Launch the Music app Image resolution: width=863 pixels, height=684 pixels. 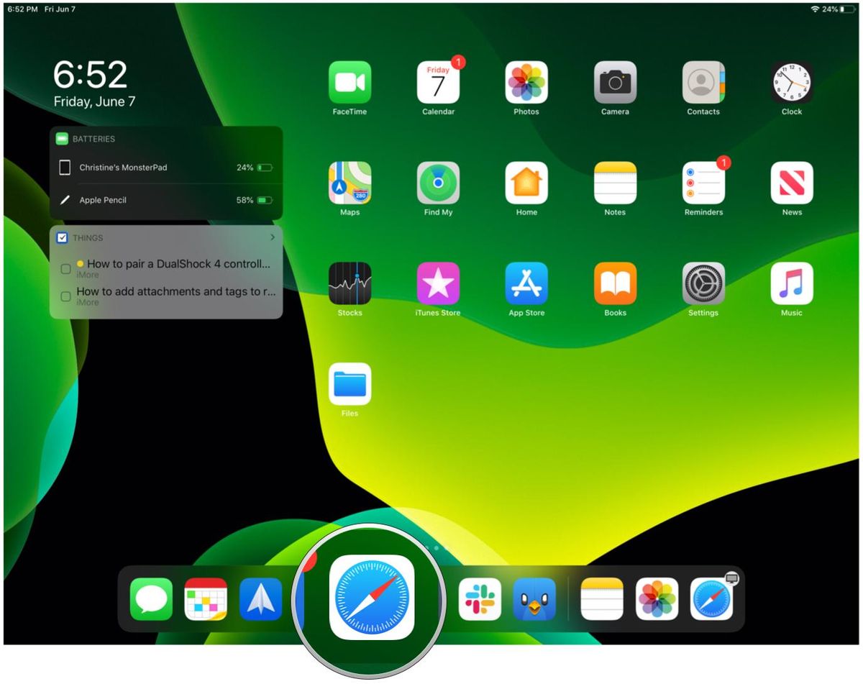(x=792, y=284)
